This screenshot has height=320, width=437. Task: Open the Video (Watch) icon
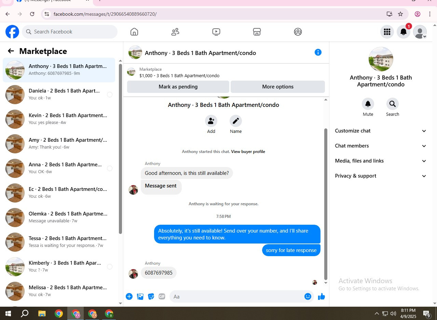tap(216, 32)
